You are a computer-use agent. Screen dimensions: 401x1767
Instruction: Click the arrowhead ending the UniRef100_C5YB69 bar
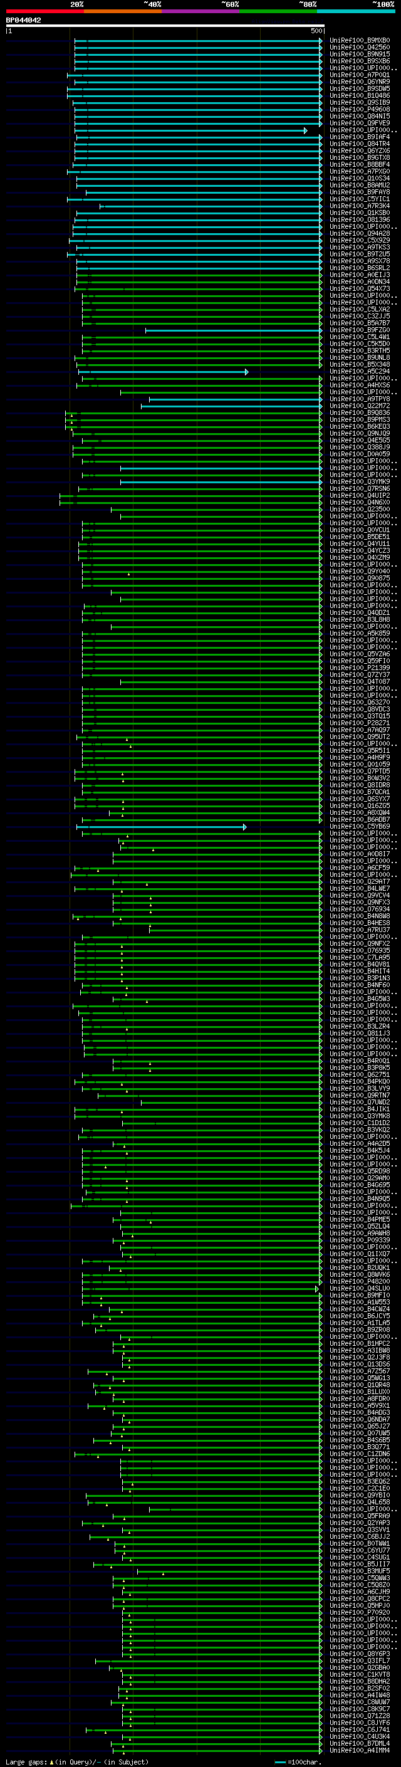click(x=245, y=827)
